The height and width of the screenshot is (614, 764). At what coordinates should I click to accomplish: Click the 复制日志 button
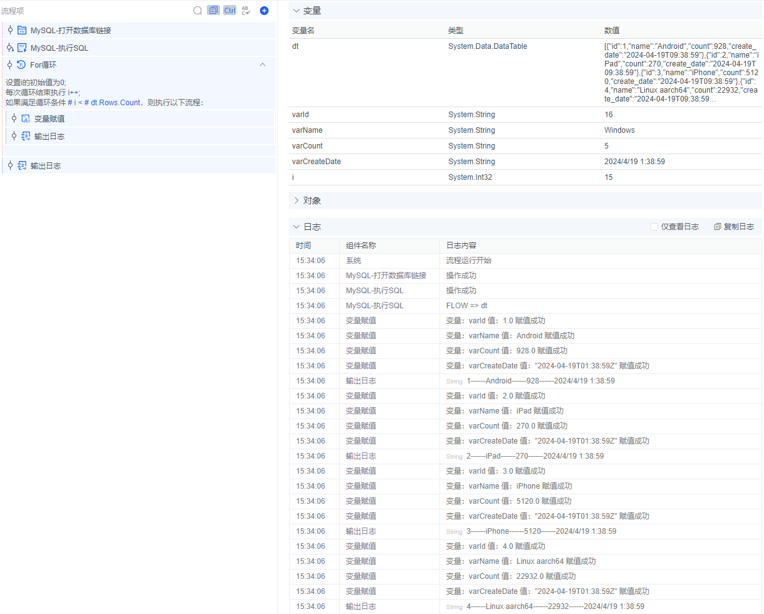(734, 227)
